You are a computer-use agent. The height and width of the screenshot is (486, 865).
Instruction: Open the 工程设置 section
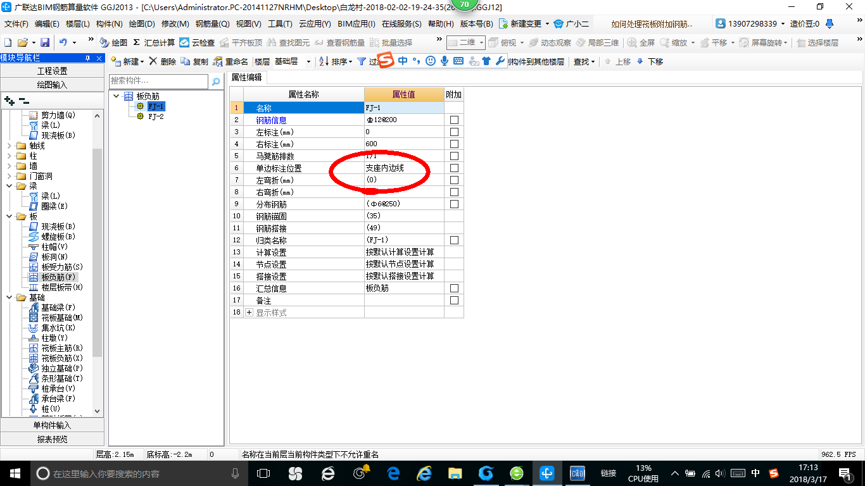52,71
